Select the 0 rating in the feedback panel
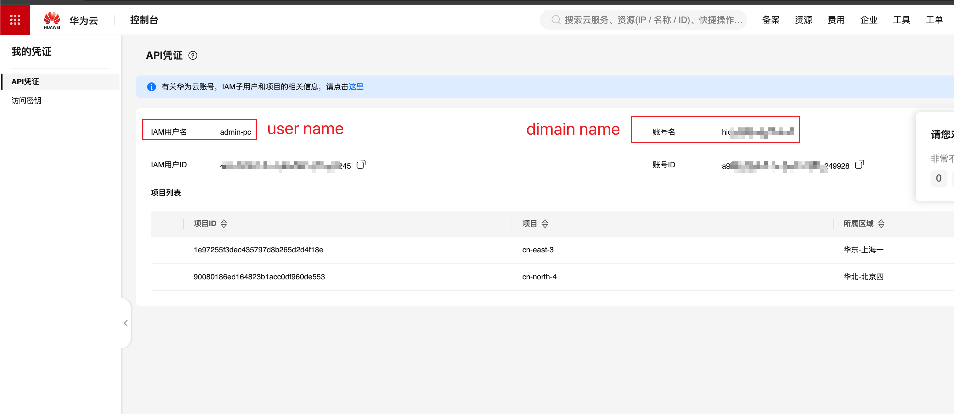Viewport: 954px width, 414px height. [x=939, y=178]
